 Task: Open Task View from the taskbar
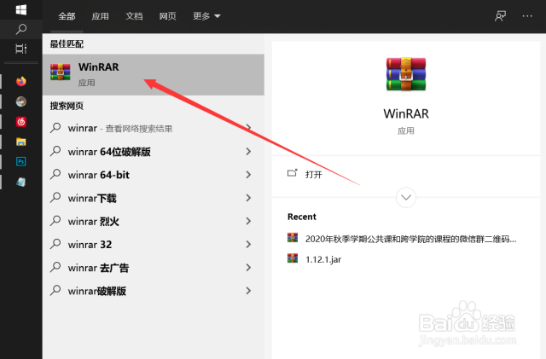click(20, 49)
